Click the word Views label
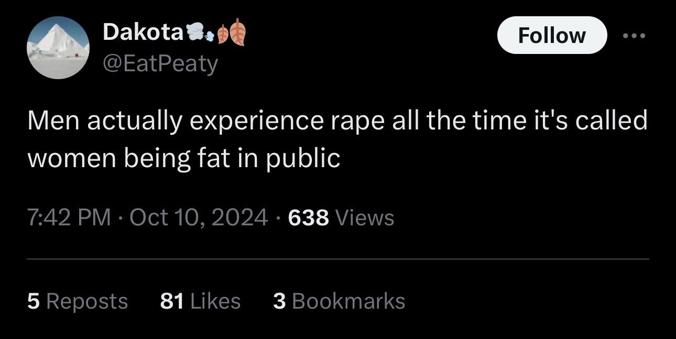The image size is (676, 339). (x=364, y=217)
